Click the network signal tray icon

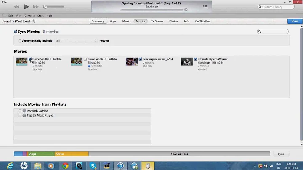pyautogui.click(x=271, y=166)
